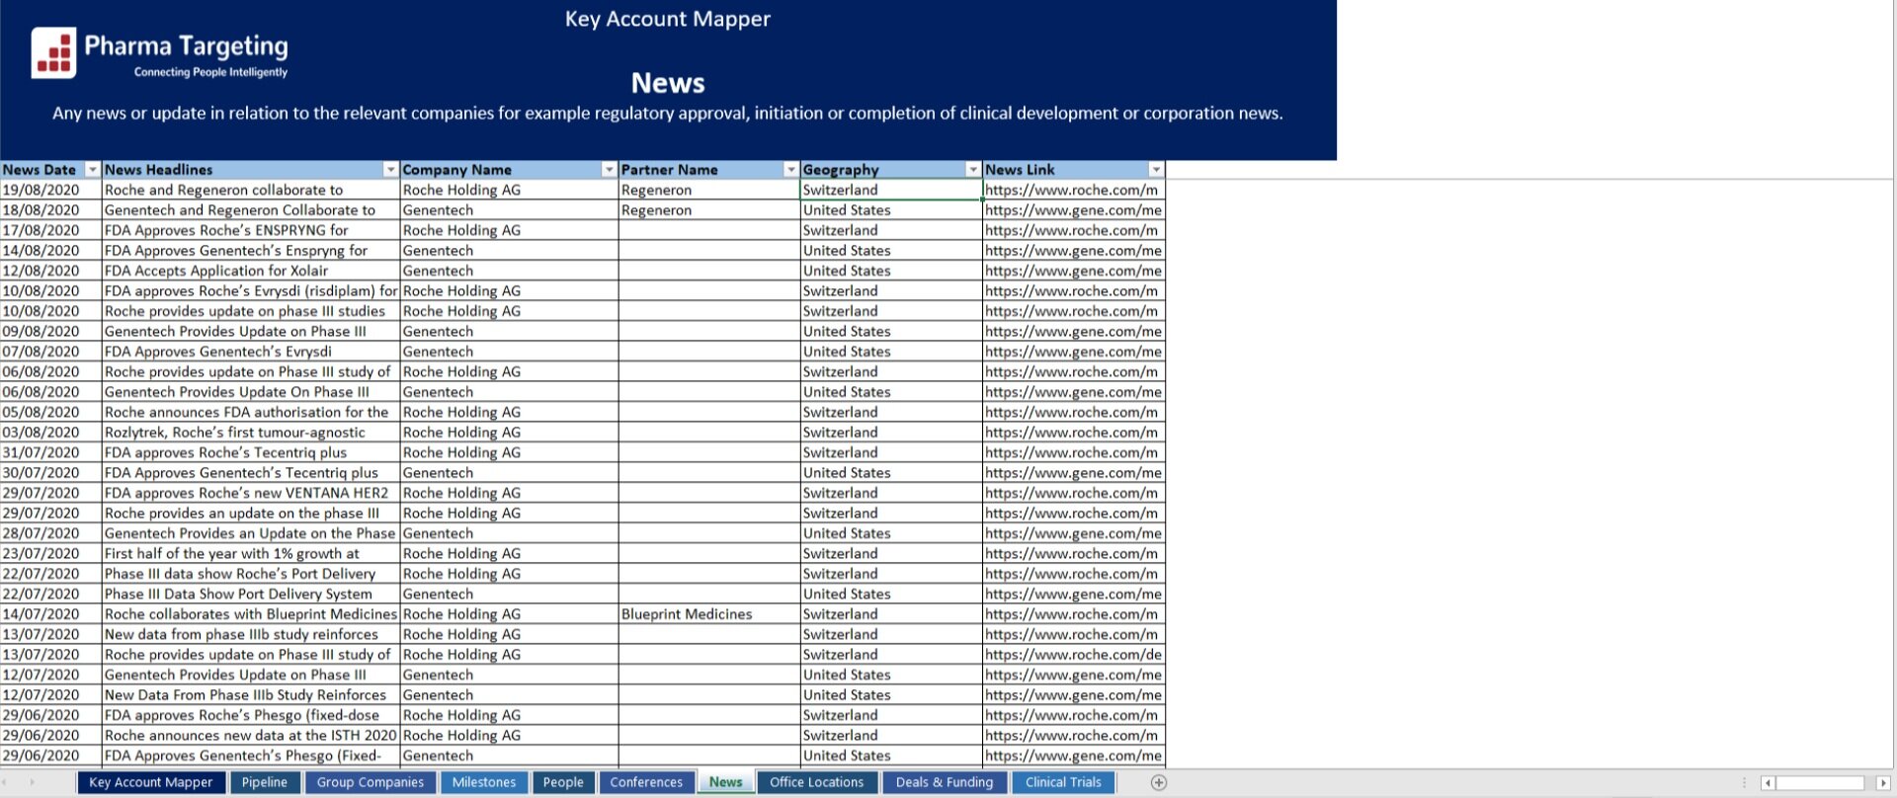Open the News Headlines filter dropdown
This screenshot has width=1897, height=798.
coord(390,170)
